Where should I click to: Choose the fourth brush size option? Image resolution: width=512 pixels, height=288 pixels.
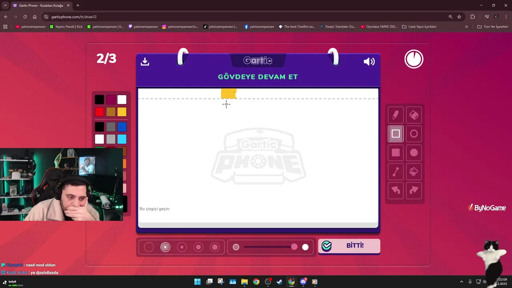click(198, 247)
